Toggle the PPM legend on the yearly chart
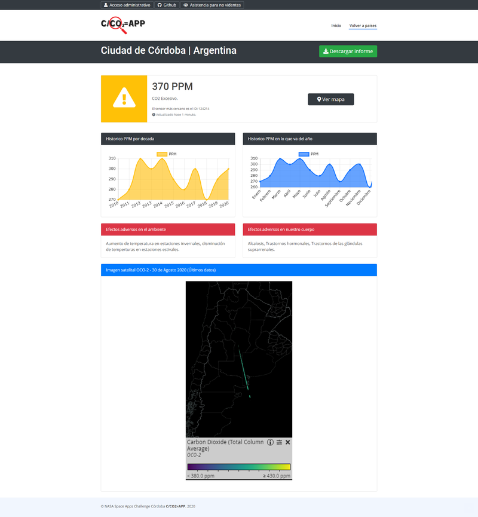The height and width of the screenshot is (517, 478). point(308,154)
